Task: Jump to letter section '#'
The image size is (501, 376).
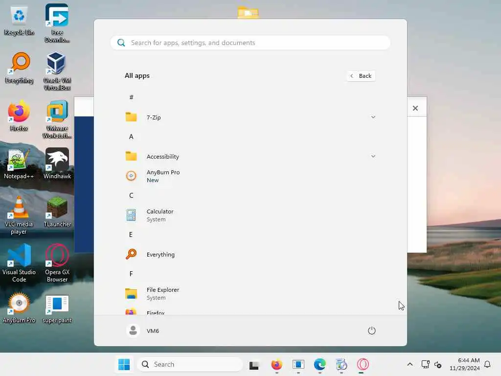Action: 131,97
